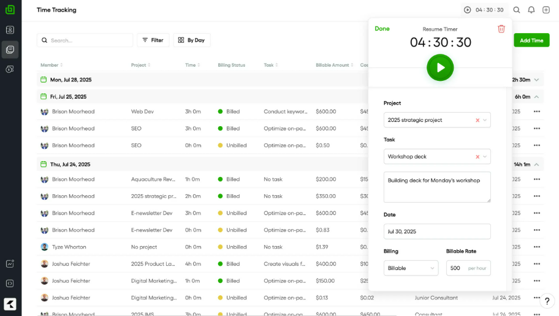Click the 04:30:30 timer in header
The height and width of the screenshot is (316, 559).
tap(490, 10)
